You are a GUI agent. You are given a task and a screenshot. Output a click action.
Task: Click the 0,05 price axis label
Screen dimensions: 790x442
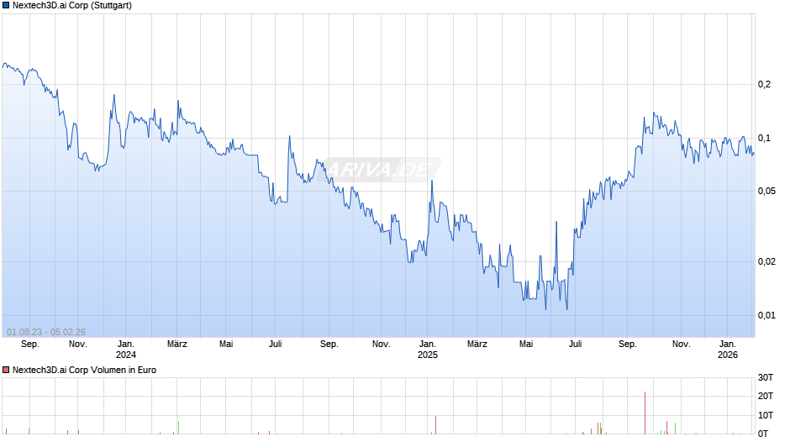766,191
